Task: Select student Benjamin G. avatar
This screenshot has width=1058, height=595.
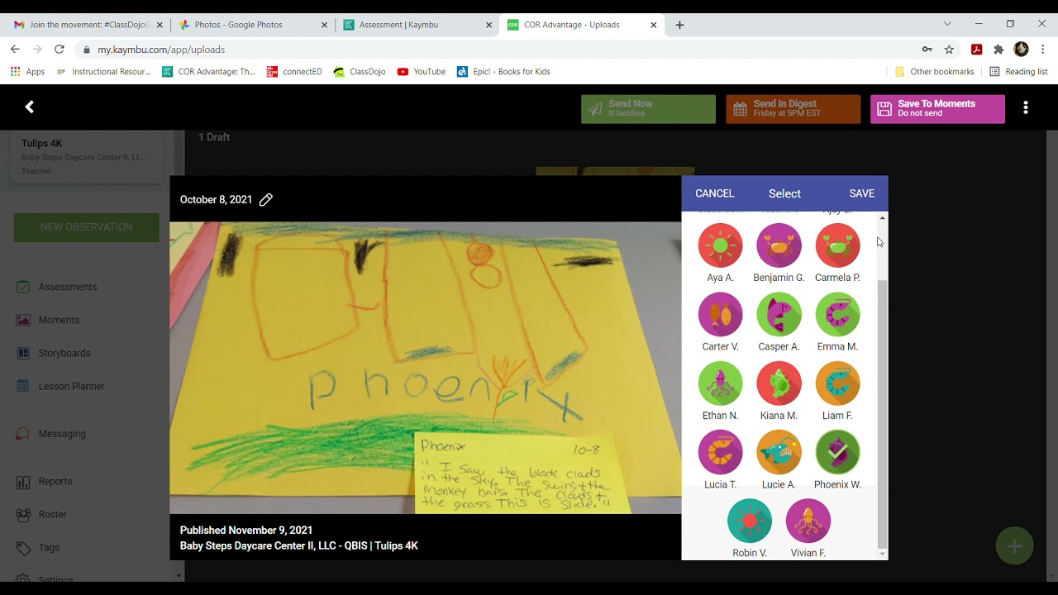Action: (779, 245)
